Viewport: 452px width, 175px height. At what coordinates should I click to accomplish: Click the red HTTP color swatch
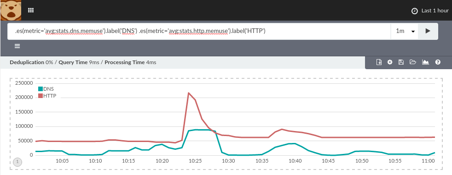[x=41, y=96]
